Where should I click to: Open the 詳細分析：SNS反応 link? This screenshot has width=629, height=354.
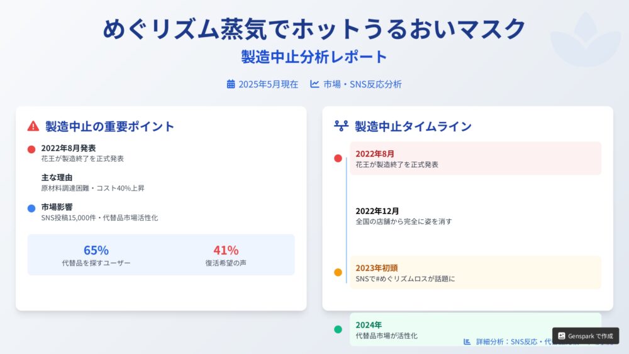506,341
